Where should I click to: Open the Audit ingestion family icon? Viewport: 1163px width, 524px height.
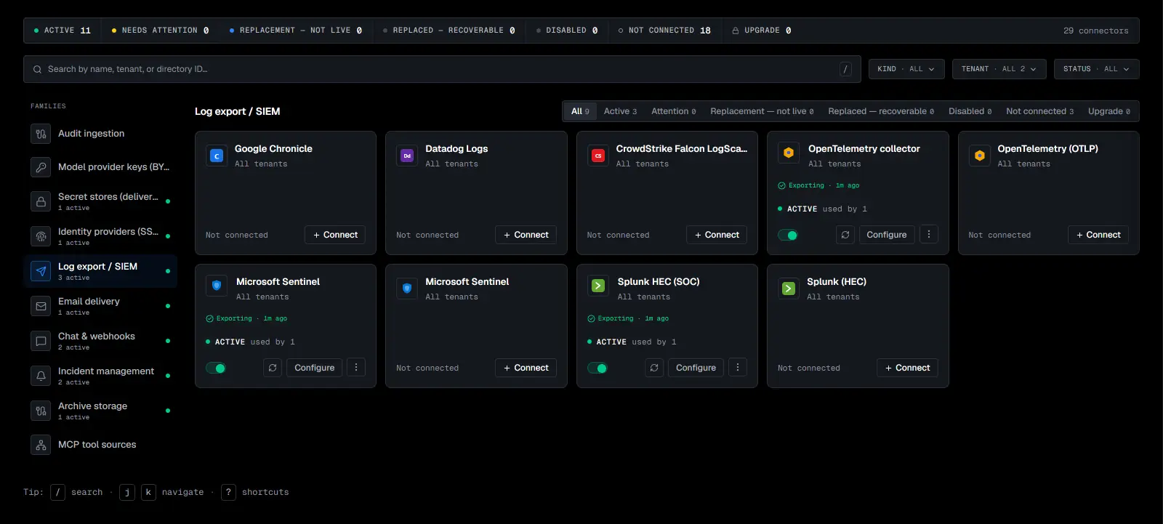[x=41, y=134]
